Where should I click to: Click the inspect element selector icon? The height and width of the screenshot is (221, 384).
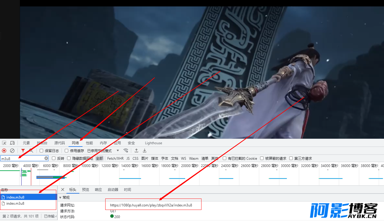coord(4,143)
